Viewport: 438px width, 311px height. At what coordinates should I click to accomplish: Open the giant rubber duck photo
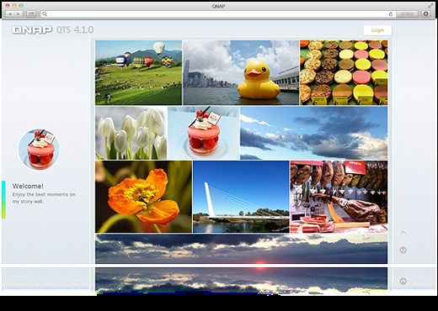pyautogui.click(x=241, y=72)
